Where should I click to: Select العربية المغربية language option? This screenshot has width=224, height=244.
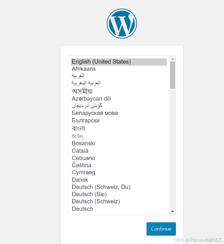(x=119, y=83)
